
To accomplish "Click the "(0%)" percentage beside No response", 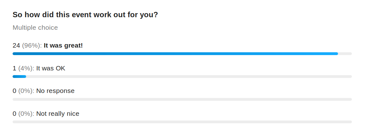I will tap(26, 91).
